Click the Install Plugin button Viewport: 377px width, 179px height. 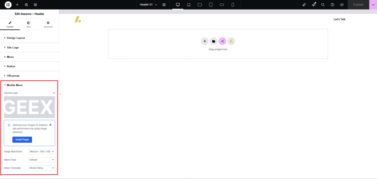point(22,140)
